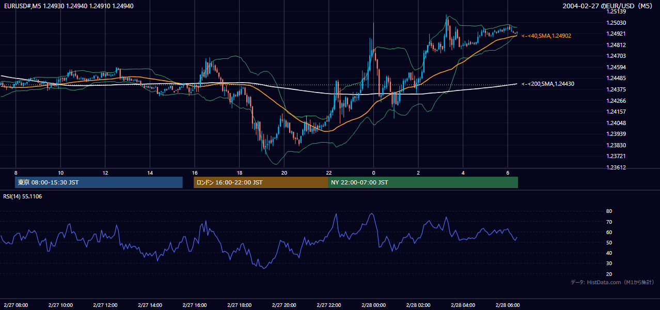Click the RSI scale value 50
The height and width of the screenshot is (310, 660).
click(609, 242)
